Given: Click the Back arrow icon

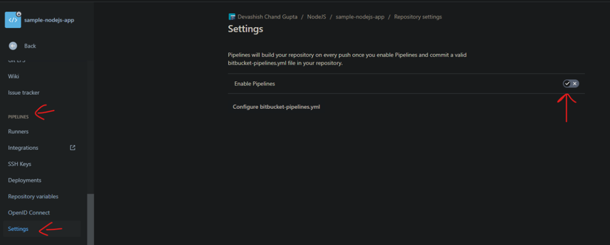Looking at the screenshot, I should point(12,46).
